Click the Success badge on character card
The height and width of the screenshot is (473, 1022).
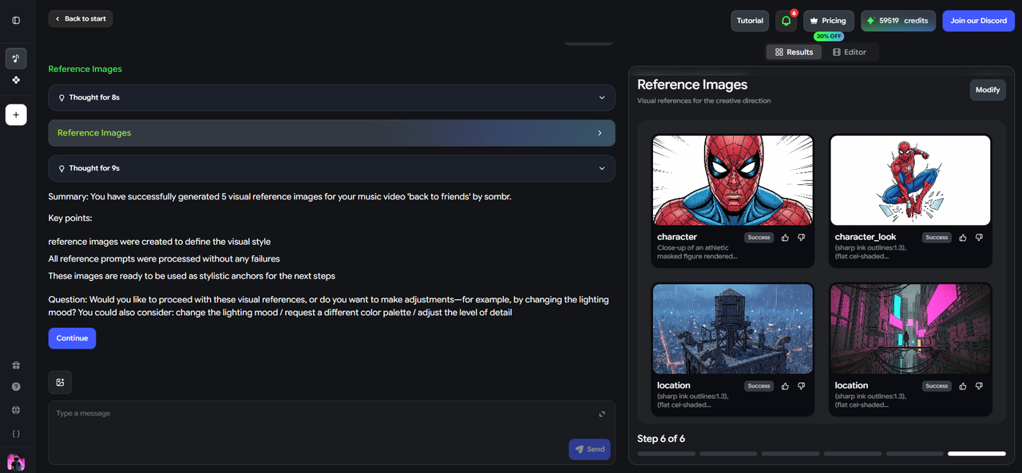(x=759, y=238)
